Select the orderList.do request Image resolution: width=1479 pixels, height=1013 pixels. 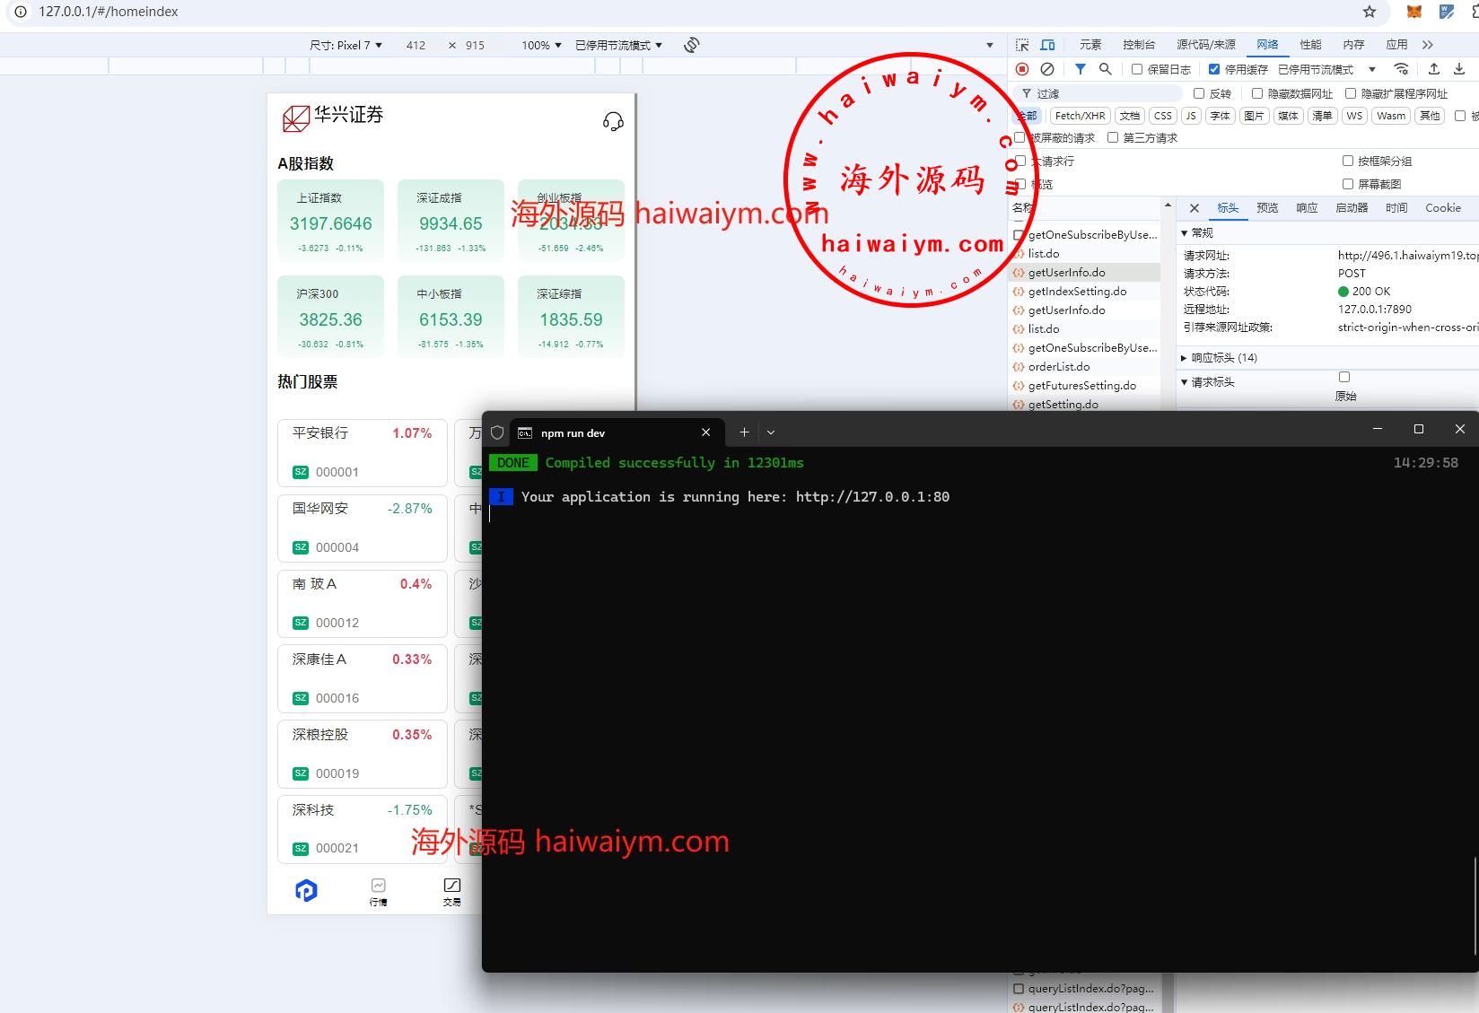tap(1059, 367)
